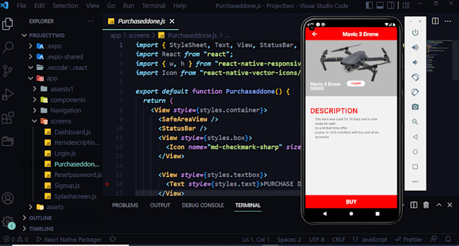Click the emulator toolbar overview square

point(415,166)
